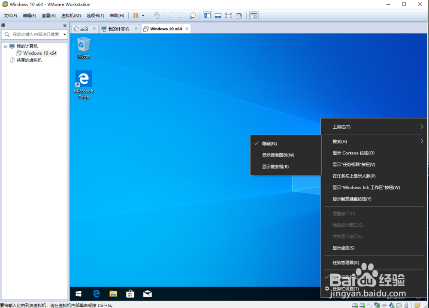
Task: Pause the virtual machine from the toolbar
Action: tap(136, 15)
